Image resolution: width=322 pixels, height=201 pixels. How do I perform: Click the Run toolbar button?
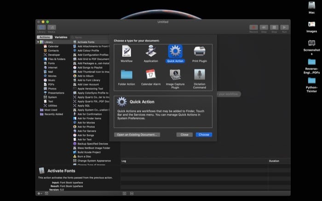(x=284, y=27)
